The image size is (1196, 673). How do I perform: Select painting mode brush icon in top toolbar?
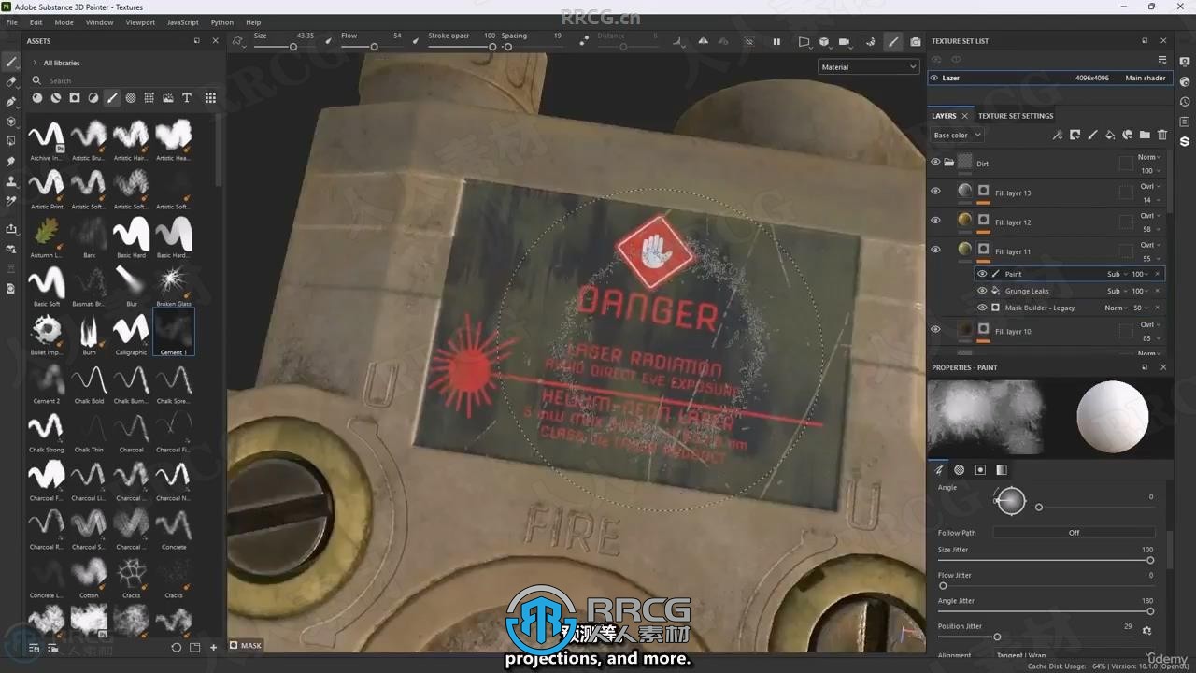coord(893,42)
